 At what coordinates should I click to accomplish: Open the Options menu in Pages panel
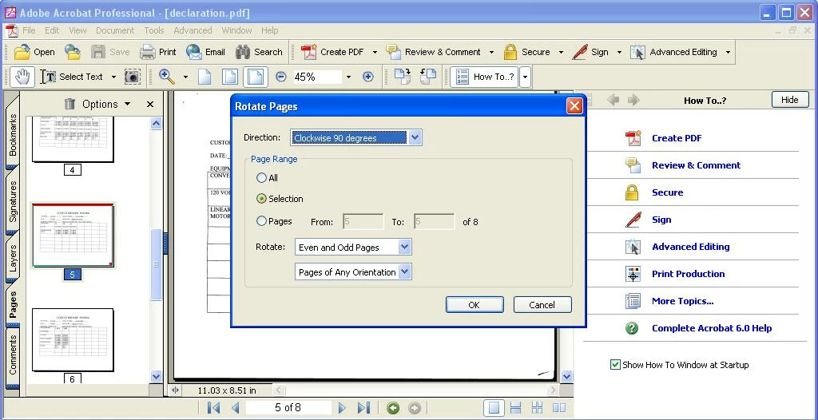pyautogui.click(x=106, y=104)
